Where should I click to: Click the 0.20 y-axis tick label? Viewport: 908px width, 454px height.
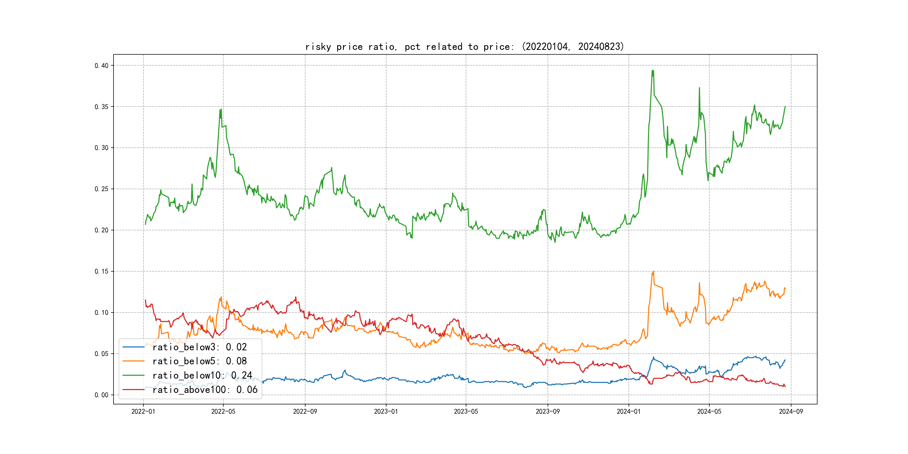point(101,230)
